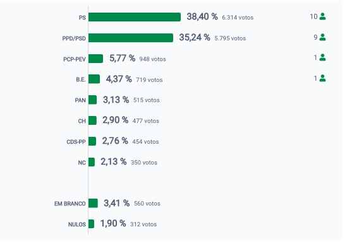Click the B.E. seat person icon
Image resolution: width=347 pixels, height=244 pixels.
tap(322, 78)
